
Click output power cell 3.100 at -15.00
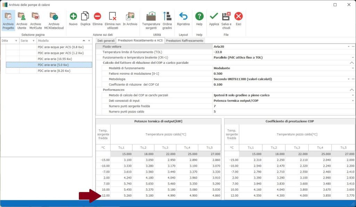click(121, 160)
